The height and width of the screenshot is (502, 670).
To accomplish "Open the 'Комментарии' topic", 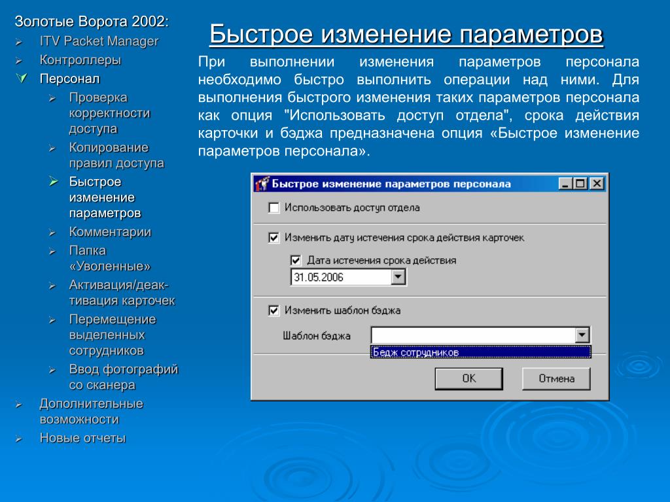I will 110,232.
